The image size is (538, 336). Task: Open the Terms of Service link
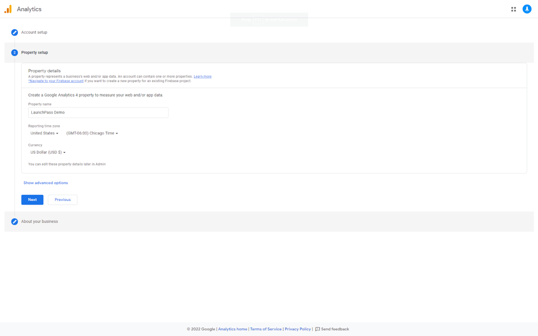(x=266, y=329)
